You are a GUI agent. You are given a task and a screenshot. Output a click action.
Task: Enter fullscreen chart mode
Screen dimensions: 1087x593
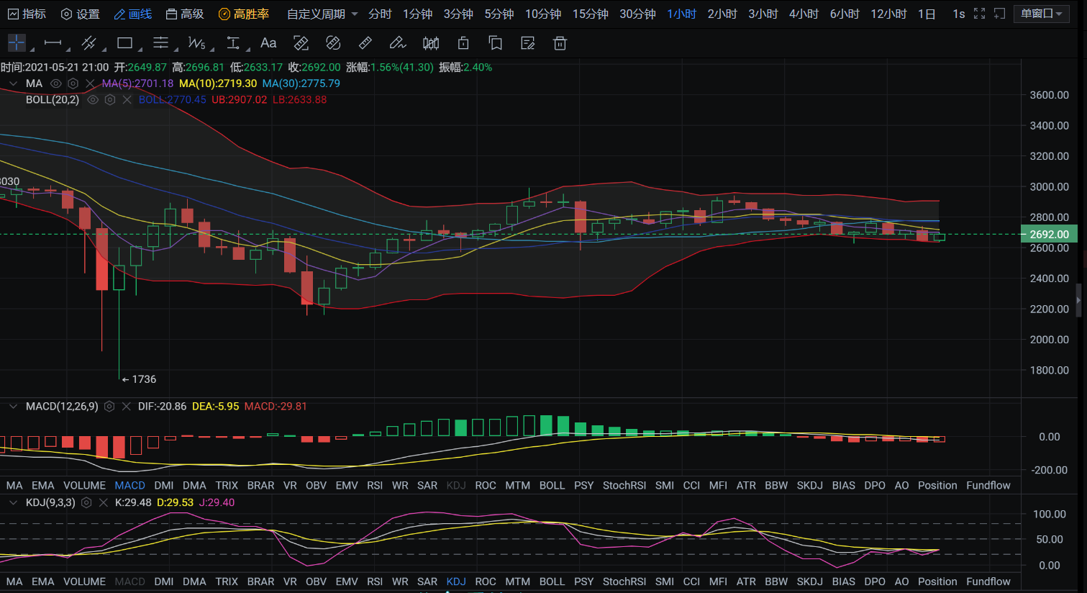(979, 14)
